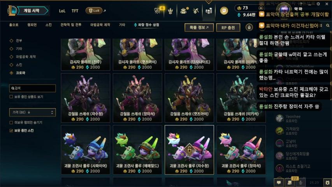This screenshot has height=187, width=332.
Task: Uncheck the 보유 중인 스킨 checkbox
Action: 11,131
